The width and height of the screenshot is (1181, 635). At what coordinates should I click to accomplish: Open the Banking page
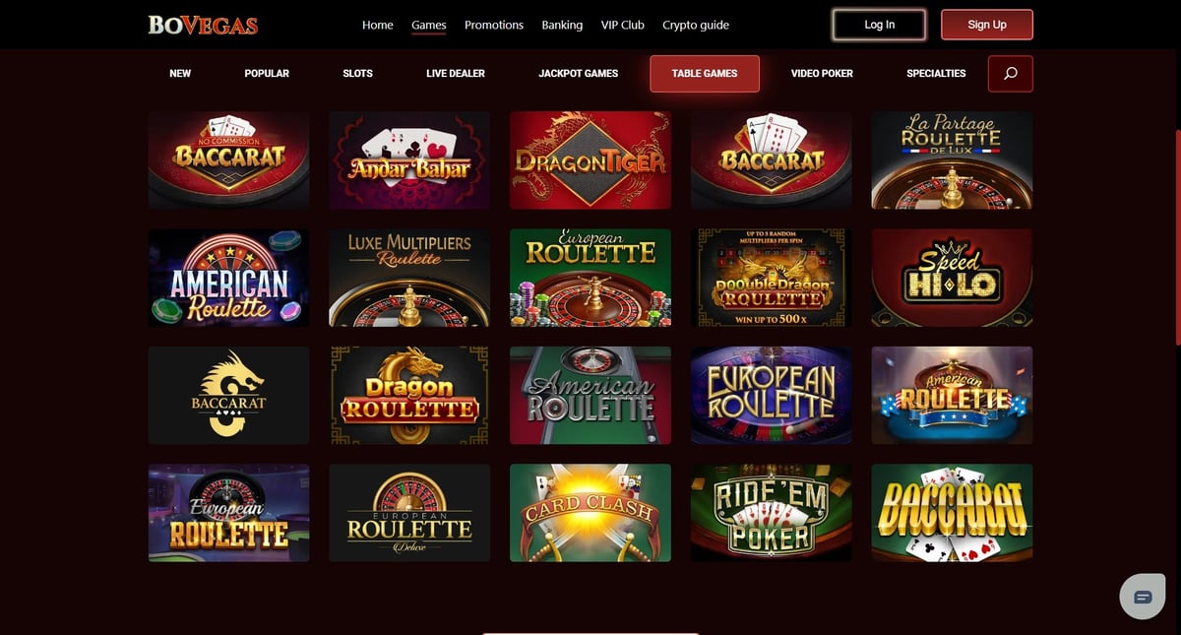[x=562, y=25]
